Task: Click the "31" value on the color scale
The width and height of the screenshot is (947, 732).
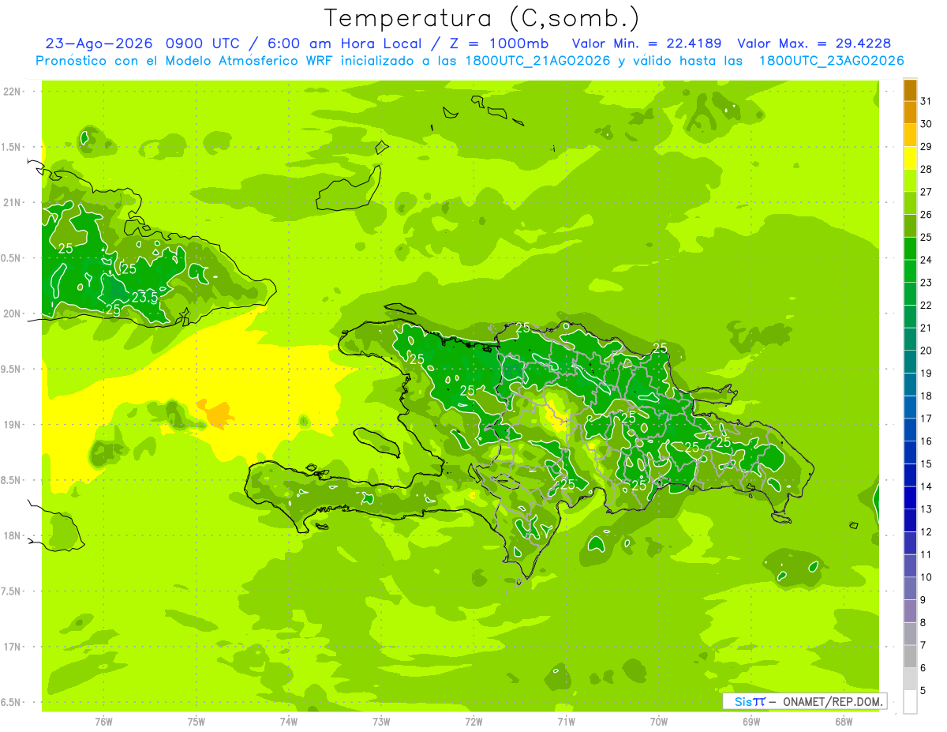Action: pyautogui.click(x=926, y=101)
